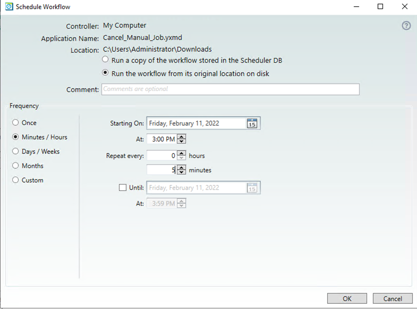
Task: Confirm the schedule with OK
Action: coord(347,299)
